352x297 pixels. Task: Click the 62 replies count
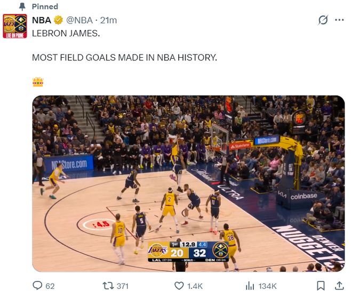click(x=50, y=286)
